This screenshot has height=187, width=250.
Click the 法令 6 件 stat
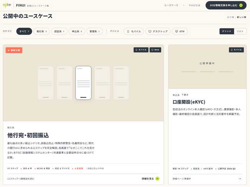(27, 169)
